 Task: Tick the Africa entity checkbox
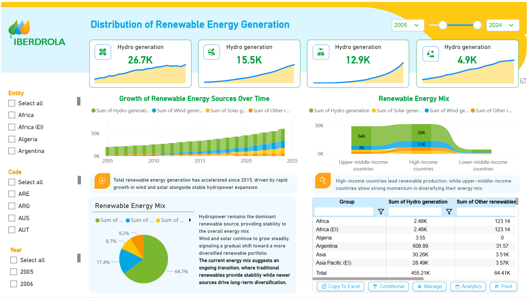[12, 115]
